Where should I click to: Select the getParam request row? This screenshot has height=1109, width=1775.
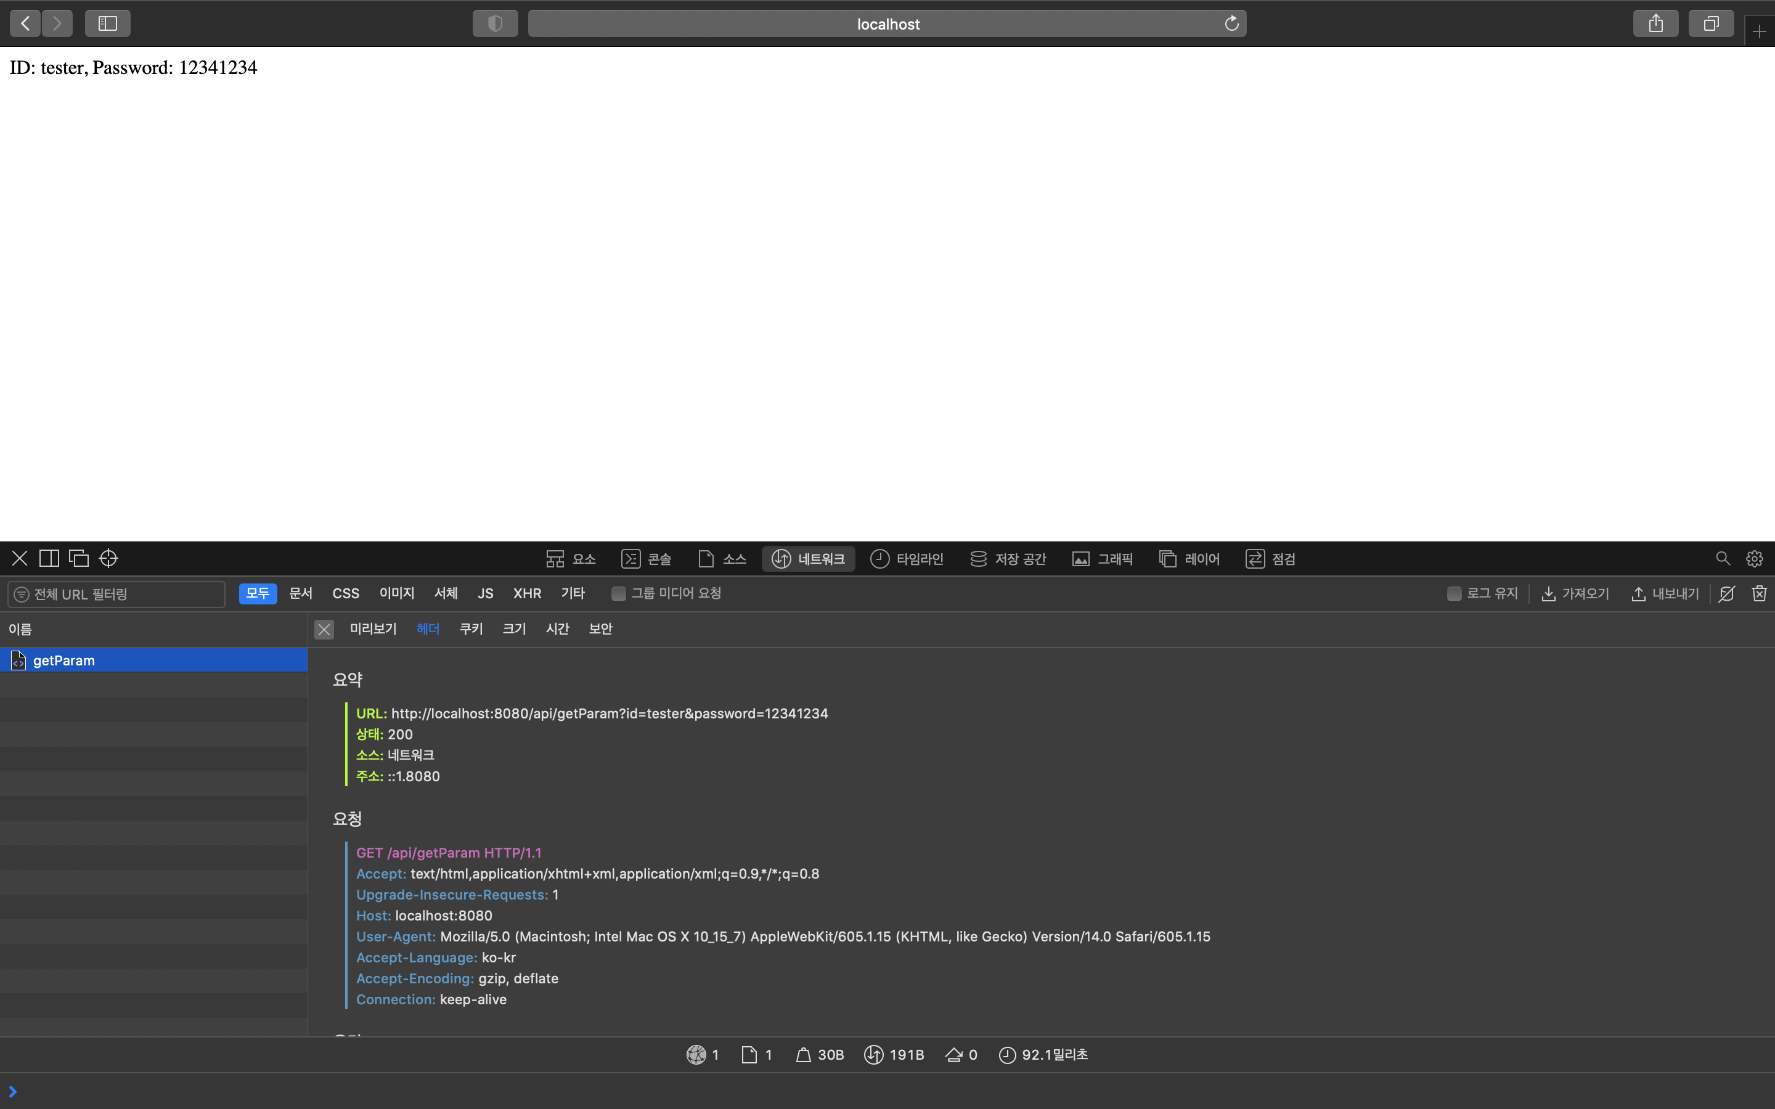point(65,660)
